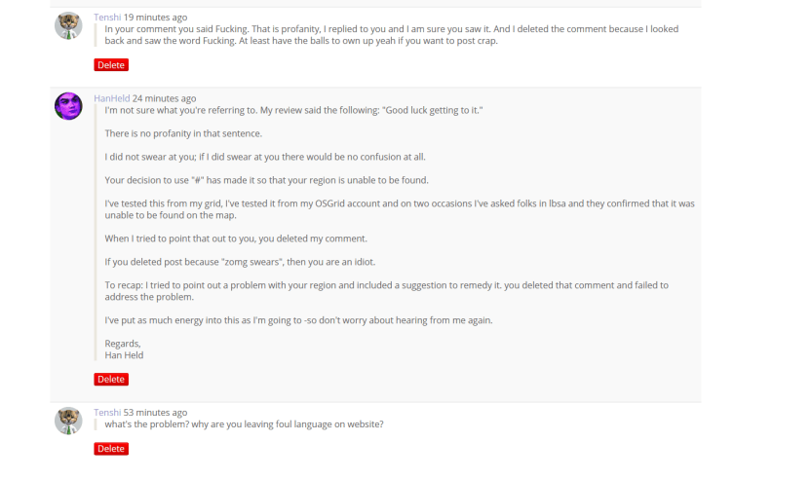Open Tenshi's name link on the foul language comment
811x478 pixels.
107,413
